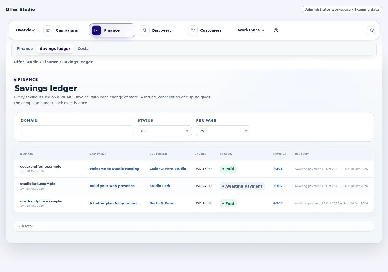
Task: Click the USD 10.00 saving value
Action: pyautogui.click(x=203, y=203)
